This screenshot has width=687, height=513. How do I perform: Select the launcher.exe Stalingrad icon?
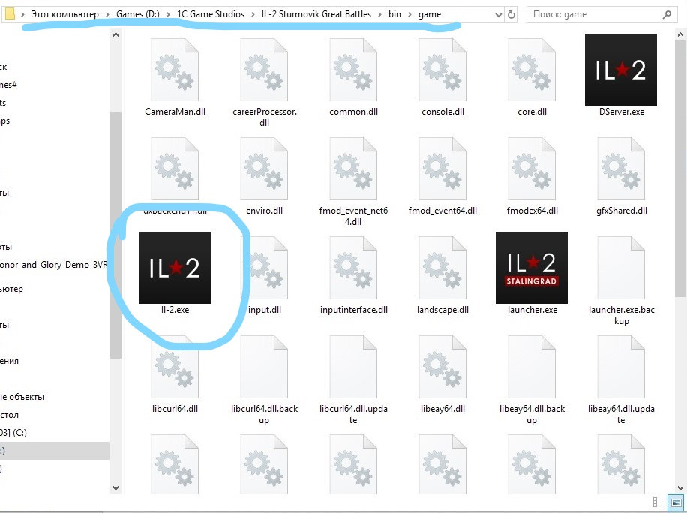[532, 268]
